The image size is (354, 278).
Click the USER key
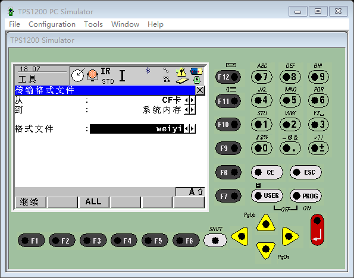267,195
